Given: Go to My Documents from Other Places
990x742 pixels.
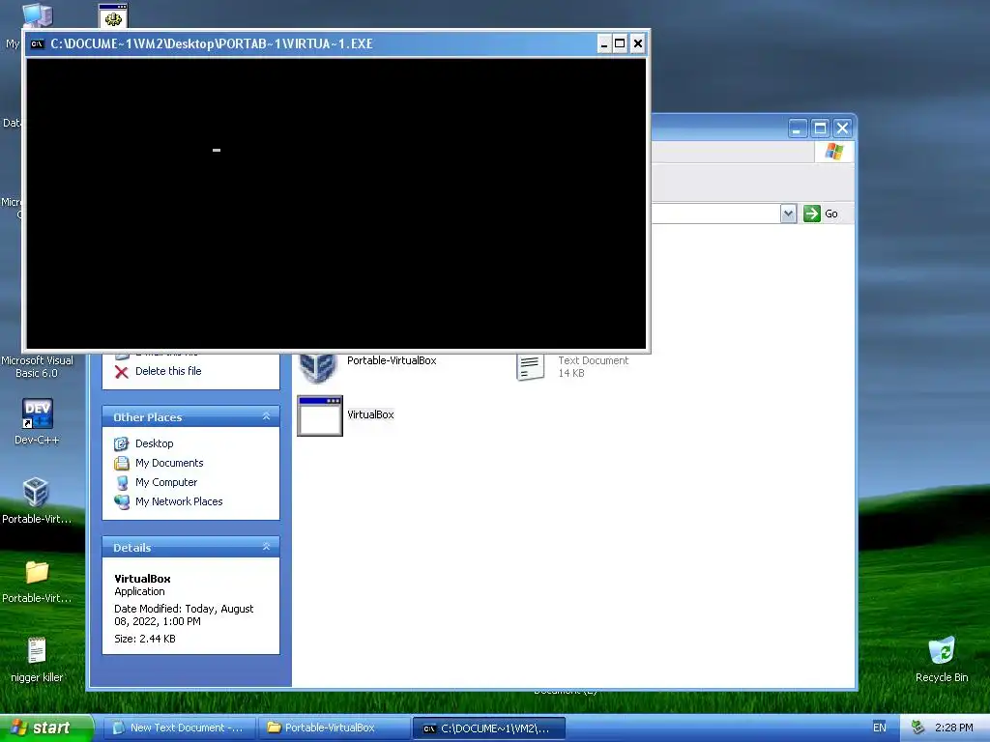Looking at the screenshot, I should 169,463.
